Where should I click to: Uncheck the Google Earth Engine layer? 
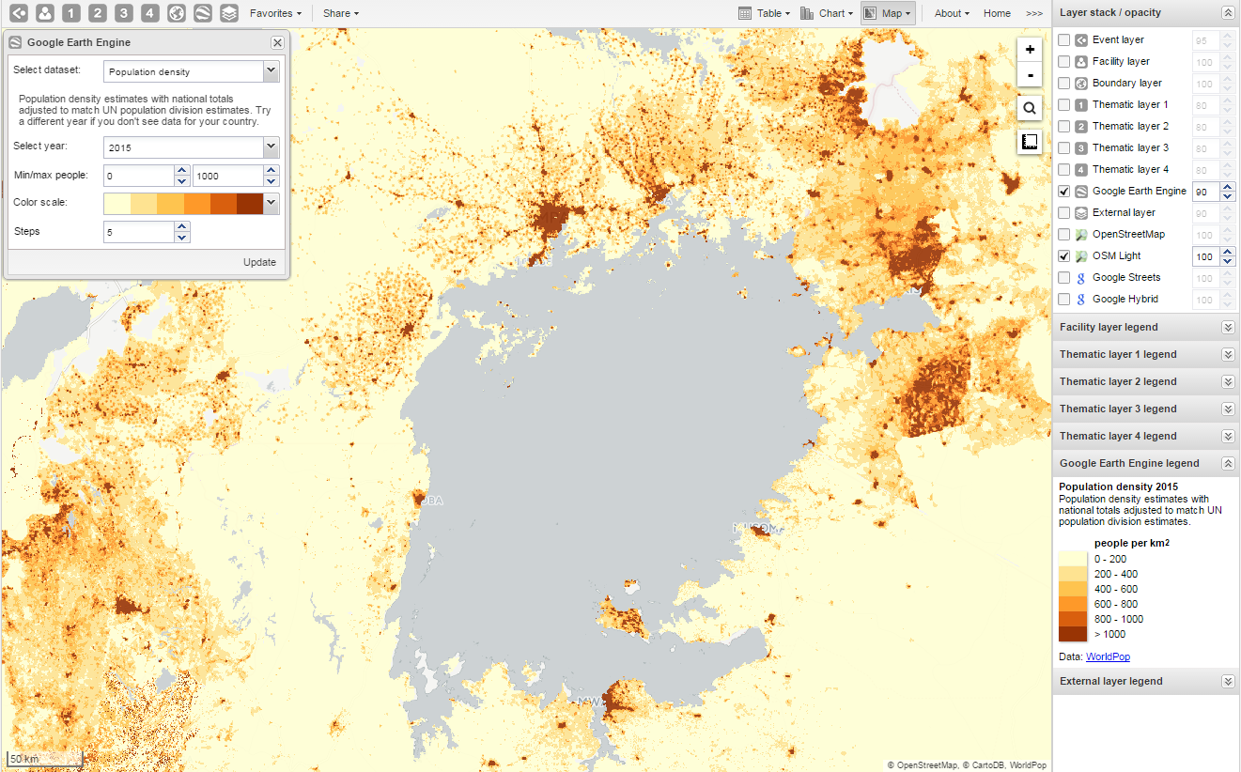click(1064, 192)
